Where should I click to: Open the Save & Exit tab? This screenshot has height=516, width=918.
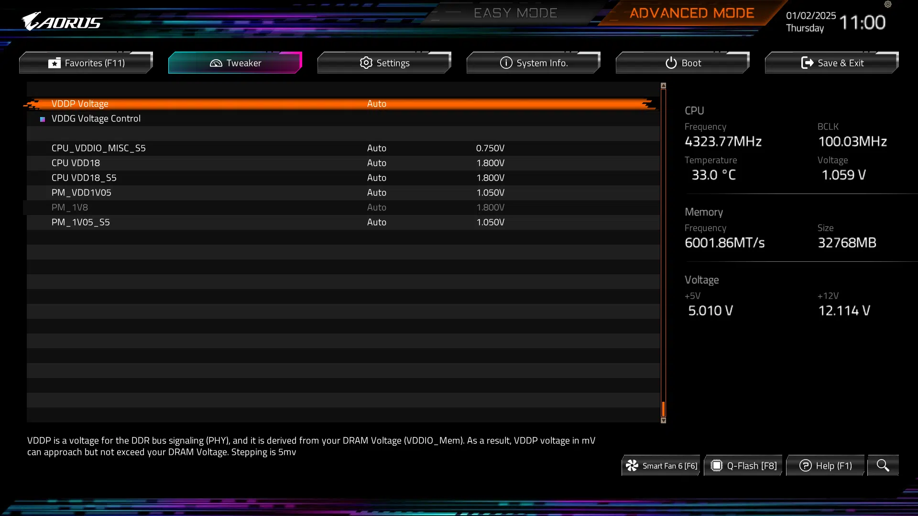tap(832, 63)
